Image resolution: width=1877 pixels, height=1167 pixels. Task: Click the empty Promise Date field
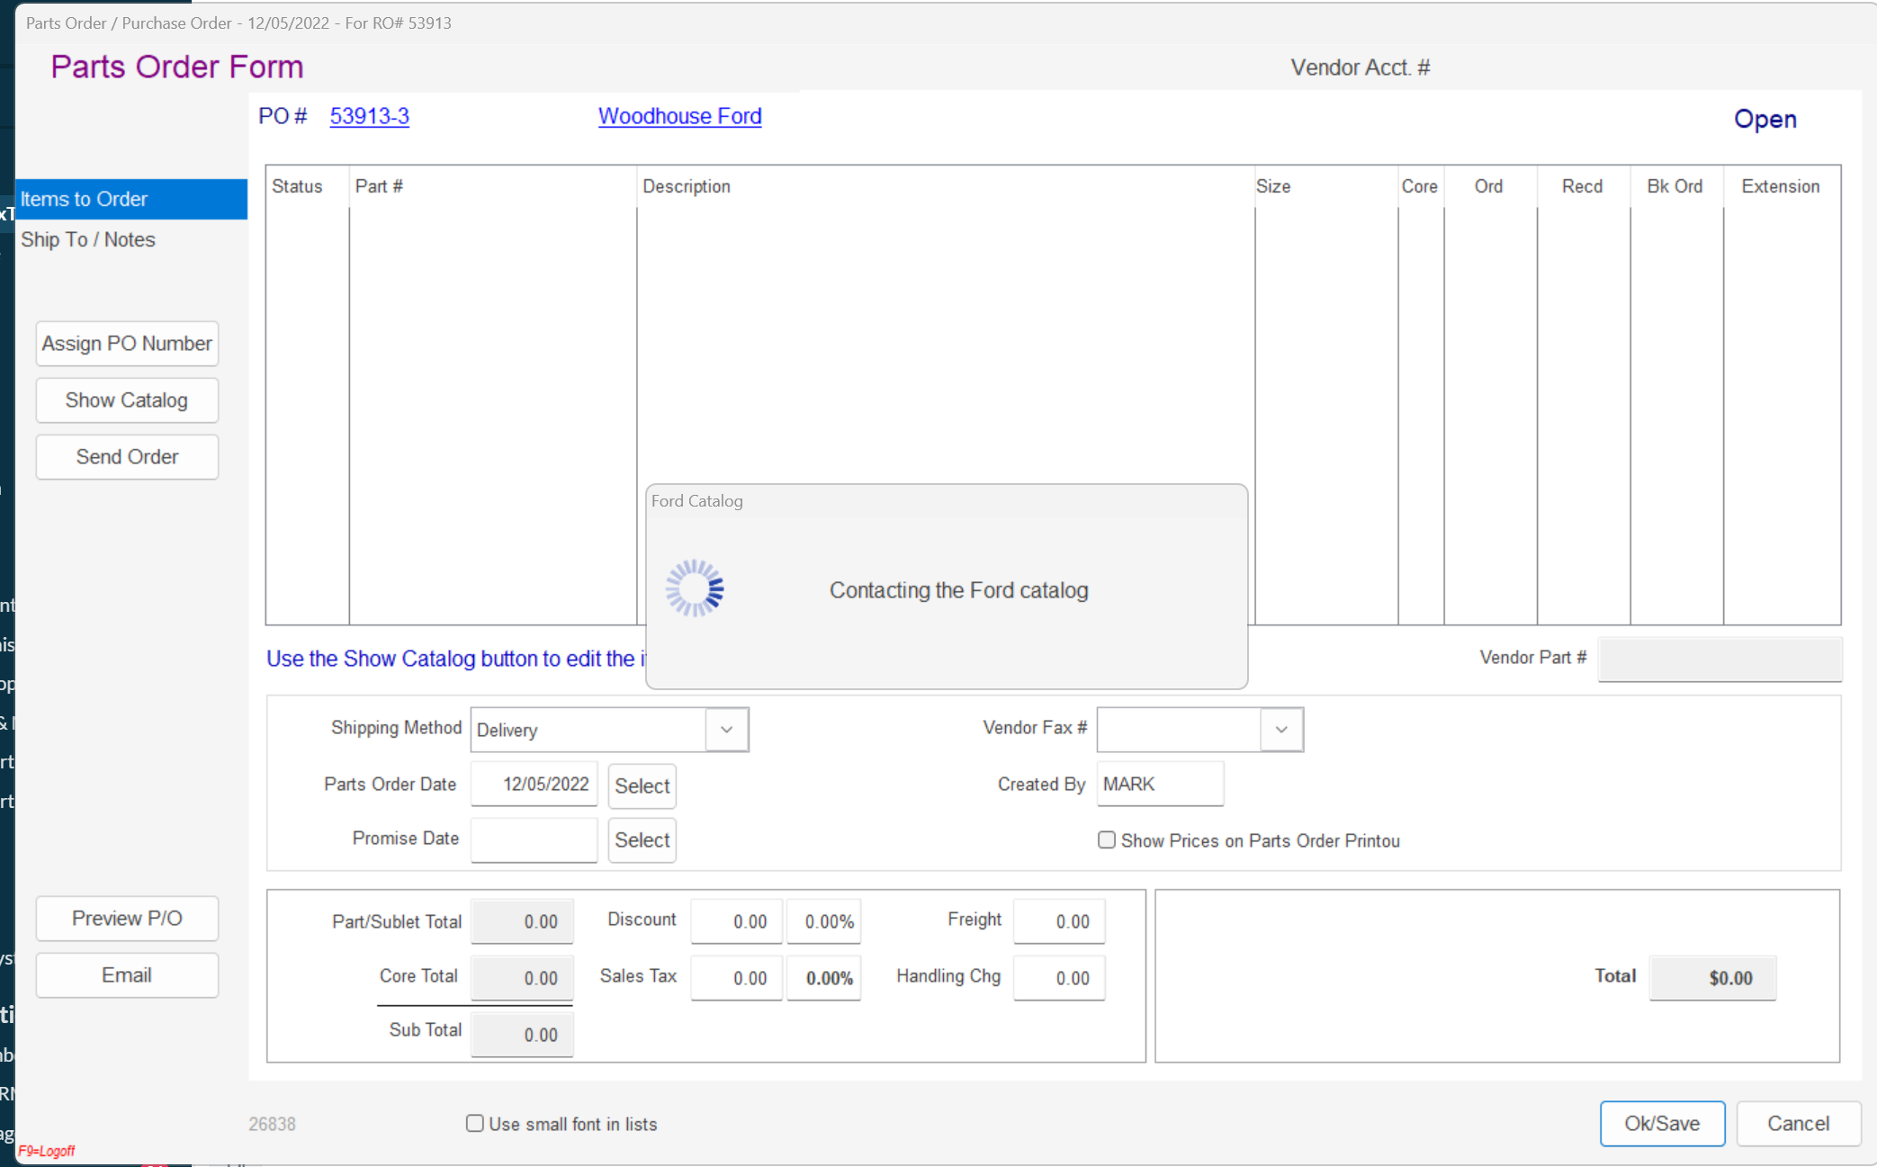coord(534,839)
